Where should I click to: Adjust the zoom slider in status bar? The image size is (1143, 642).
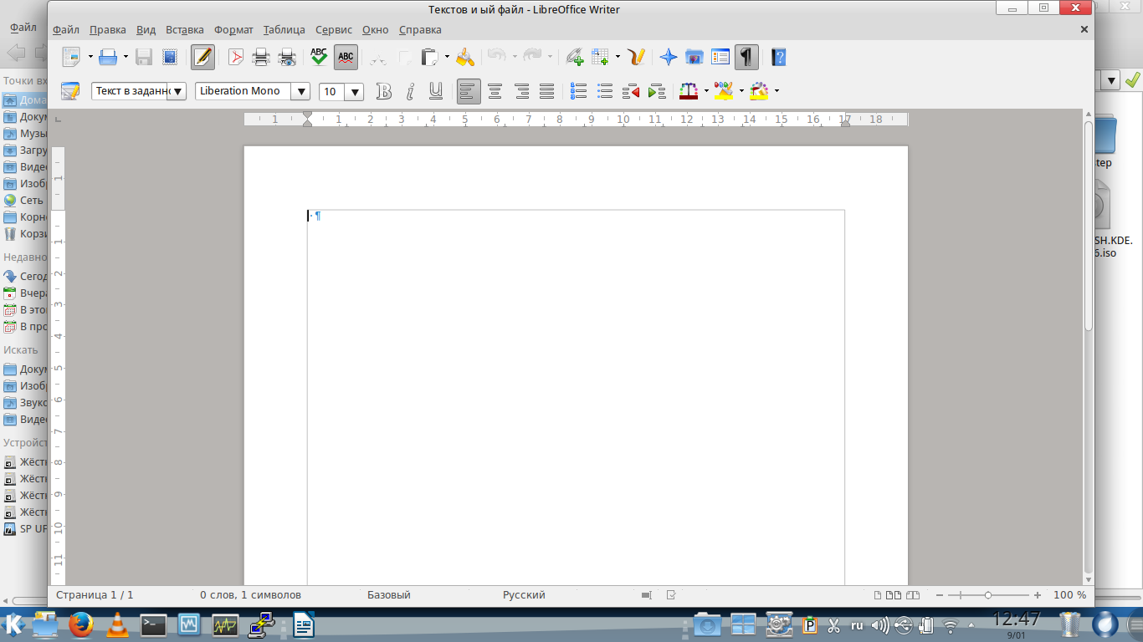[x=988, y=595]
